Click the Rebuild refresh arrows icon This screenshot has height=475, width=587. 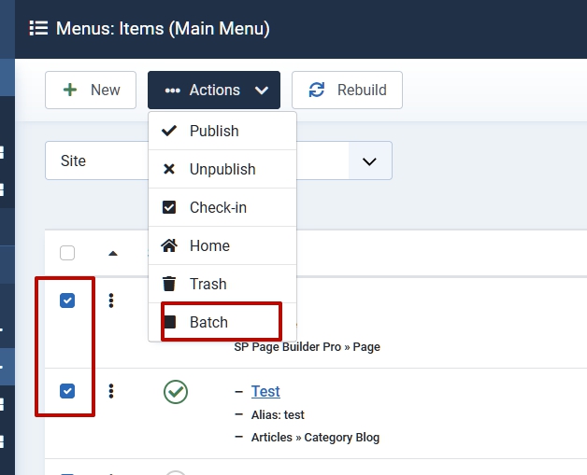click(x=317, y=91)
